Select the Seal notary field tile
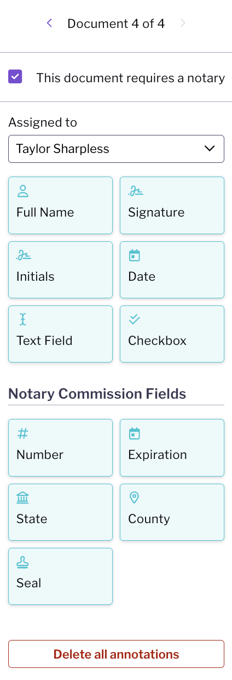This screenshot has height=680, width=232. click(60, 576)
